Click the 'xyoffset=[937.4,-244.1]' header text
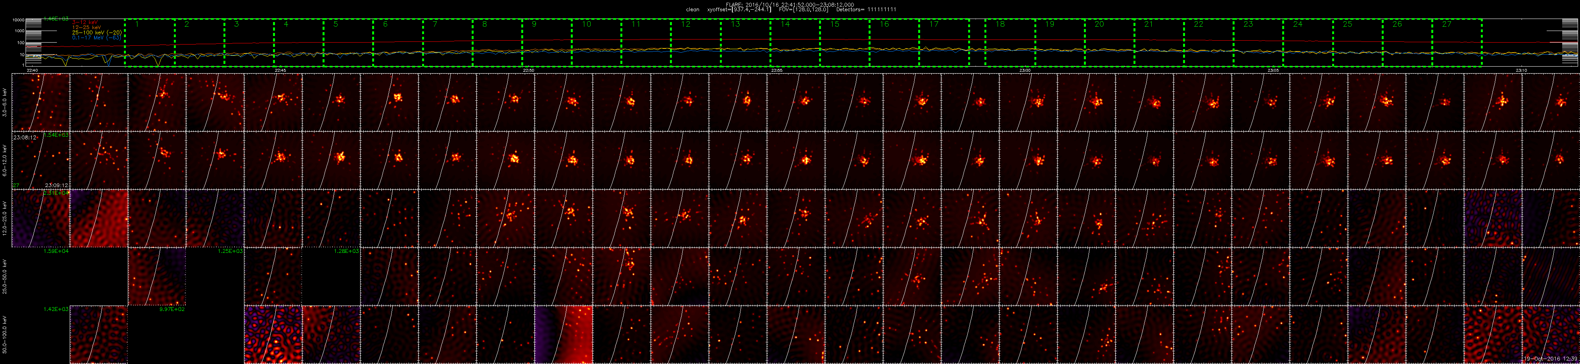This screenshot has height=364, width=1580. 738,10
